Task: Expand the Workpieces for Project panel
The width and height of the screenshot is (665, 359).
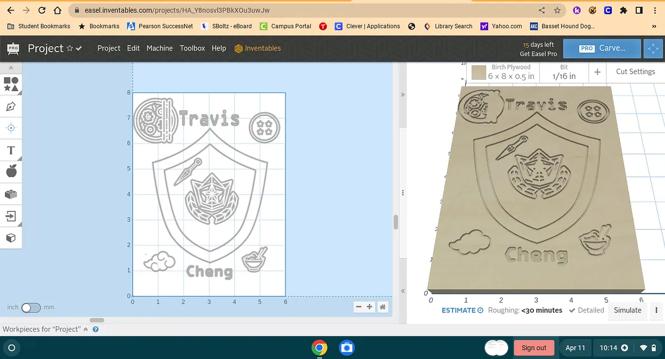Action: 45,329
